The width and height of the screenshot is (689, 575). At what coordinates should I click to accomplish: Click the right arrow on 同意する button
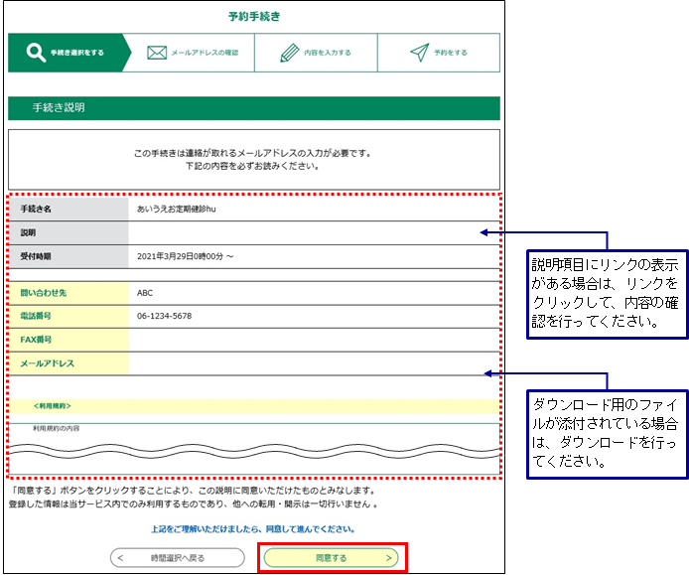tap(388, 558)
